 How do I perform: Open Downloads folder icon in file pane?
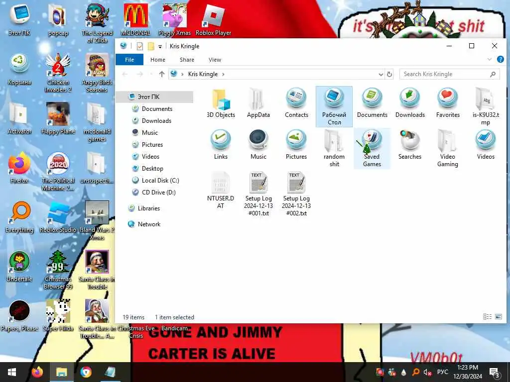tap(410, 103)
